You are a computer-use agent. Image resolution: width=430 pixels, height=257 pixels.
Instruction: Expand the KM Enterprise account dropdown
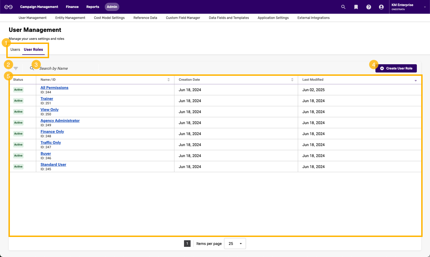[425, 7]
